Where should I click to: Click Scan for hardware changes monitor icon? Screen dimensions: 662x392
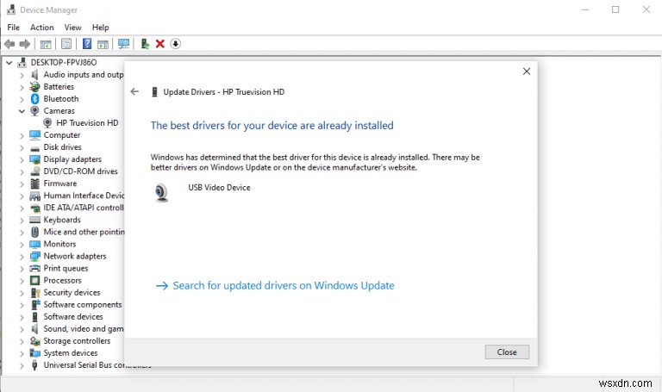click(124, 44)
